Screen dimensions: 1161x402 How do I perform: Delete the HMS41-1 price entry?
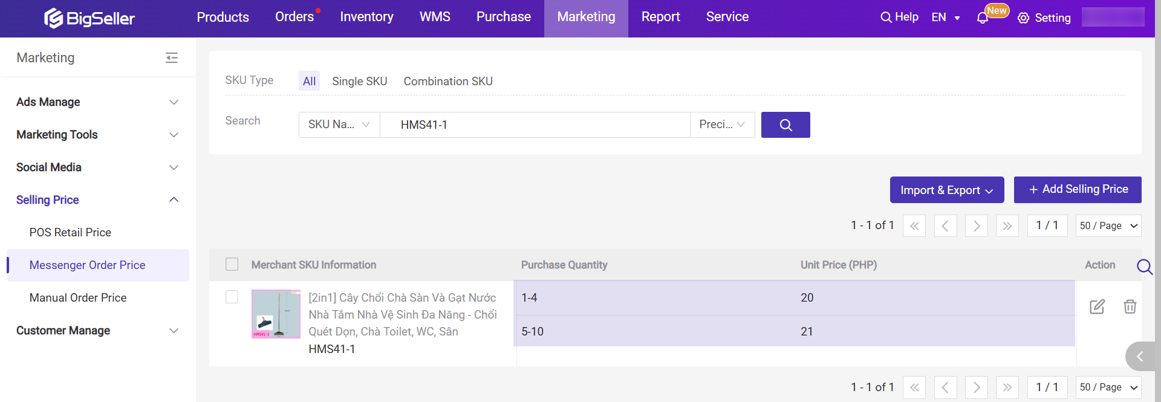pyautogui.click(x=1129, y=306)
